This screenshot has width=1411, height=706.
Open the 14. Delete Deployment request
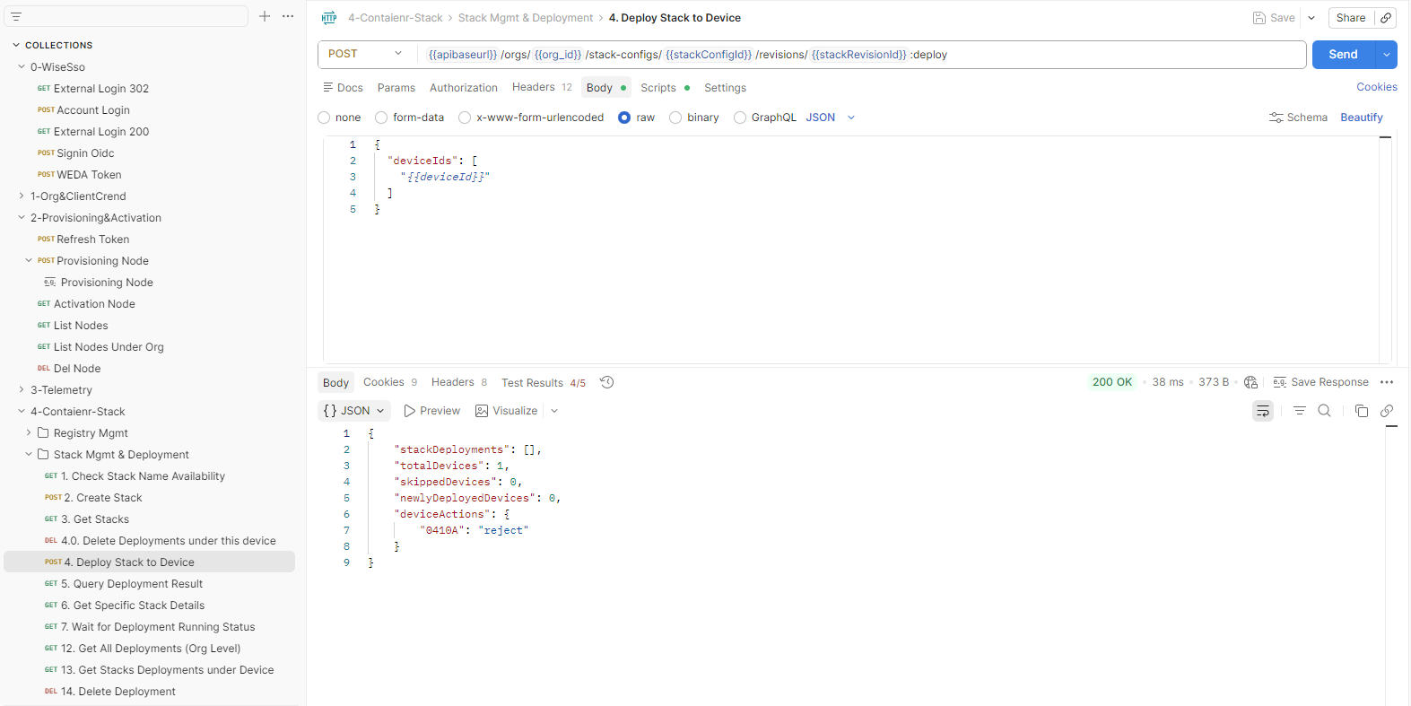118,692
